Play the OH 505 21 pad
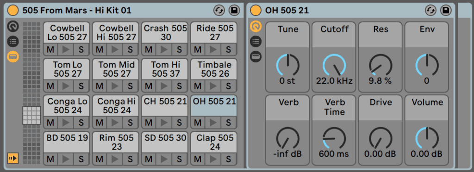The image size is (474, 172). (213, 123)
